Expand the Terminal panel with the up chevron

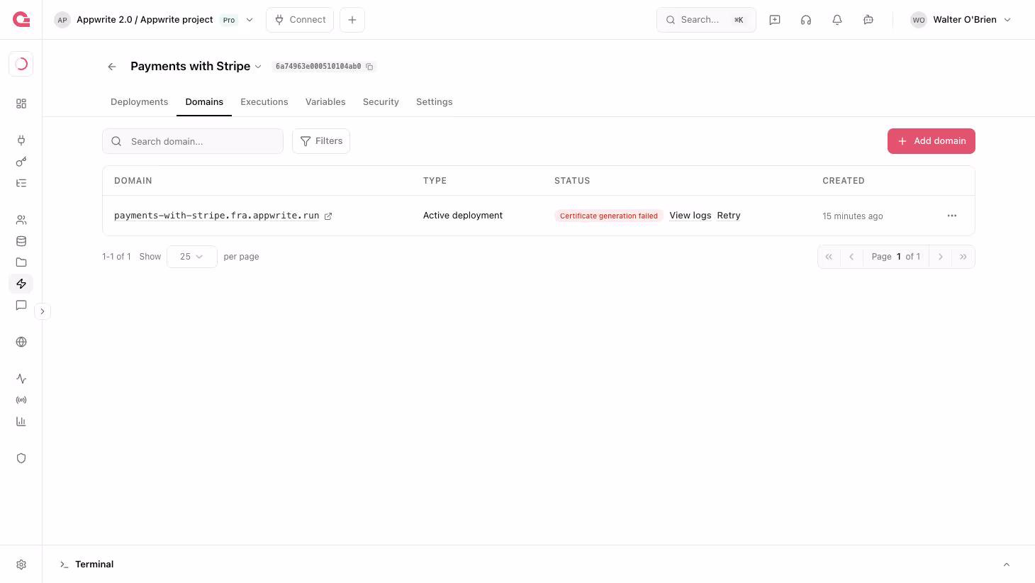(x=1007, y=565)
